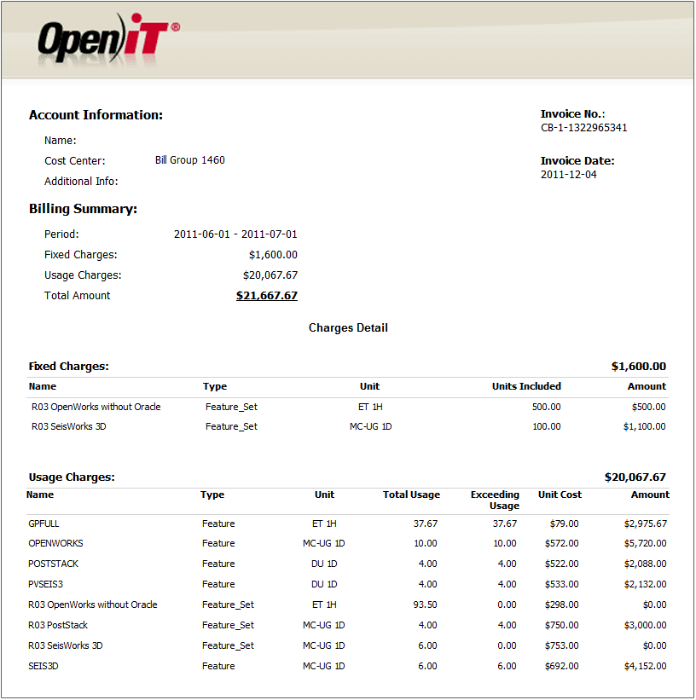Select R03 SeisWorks 3D in Usage Charges table
Image resolution: width=696 pixels, height=700 pixels.
point(66,645)
